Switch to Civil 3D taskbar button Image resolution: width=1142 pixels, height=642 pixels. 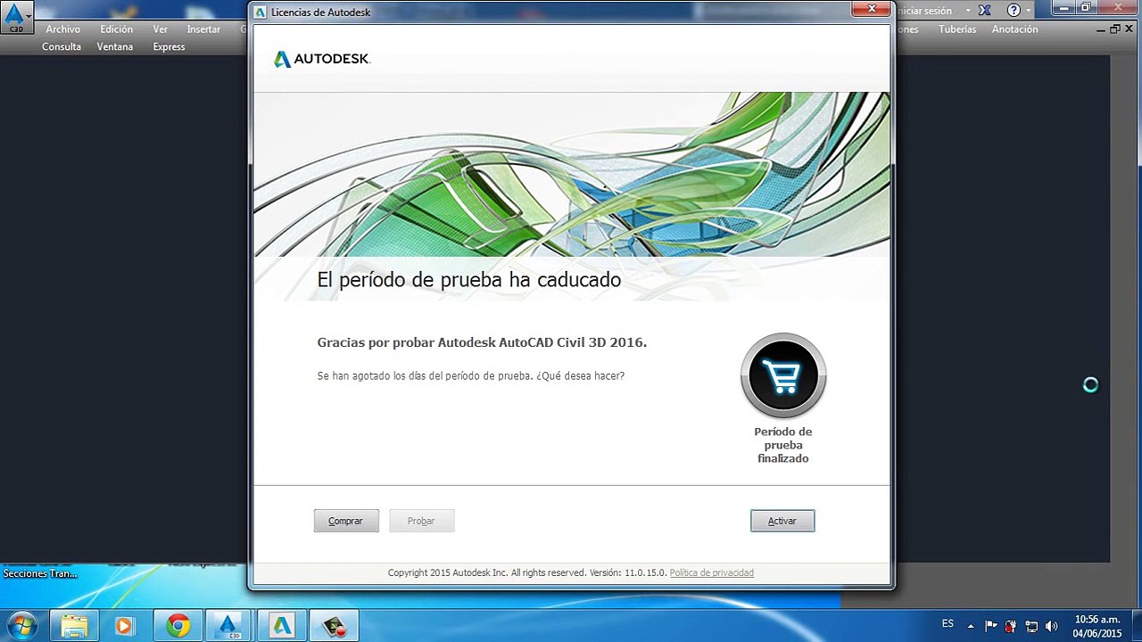(229, 626)
